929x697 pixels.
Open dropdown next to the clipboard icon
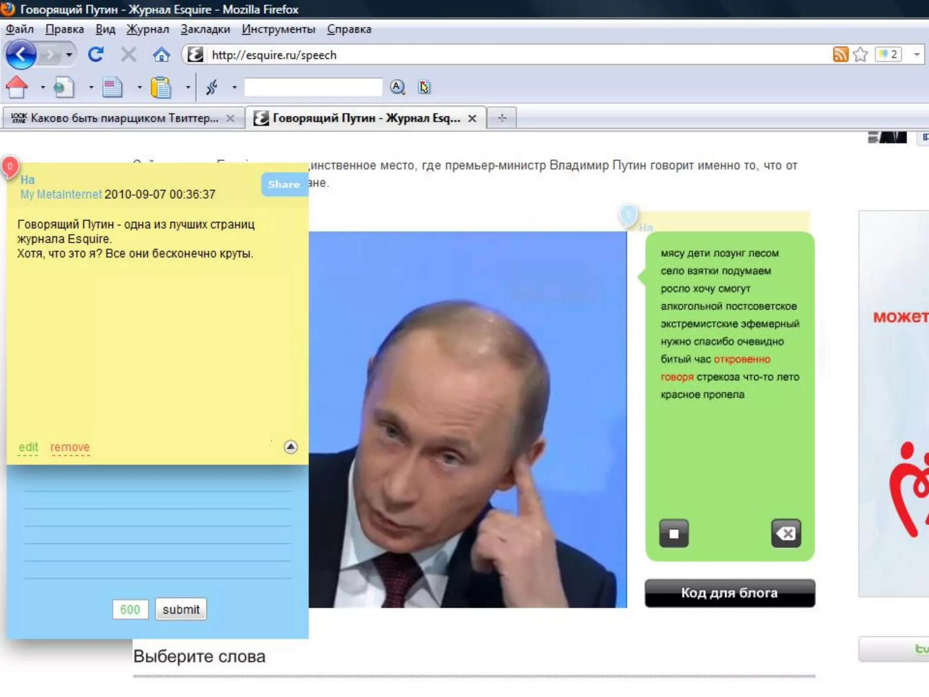188,87
